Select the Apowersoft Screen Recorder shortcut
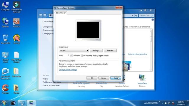Viewport: 189px width, 106px height. pos(5,74)
